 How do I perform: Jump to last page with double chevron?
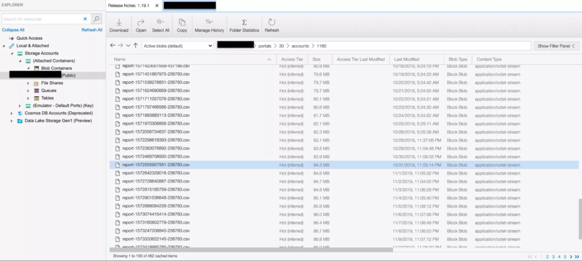click(x=577, y=256)
